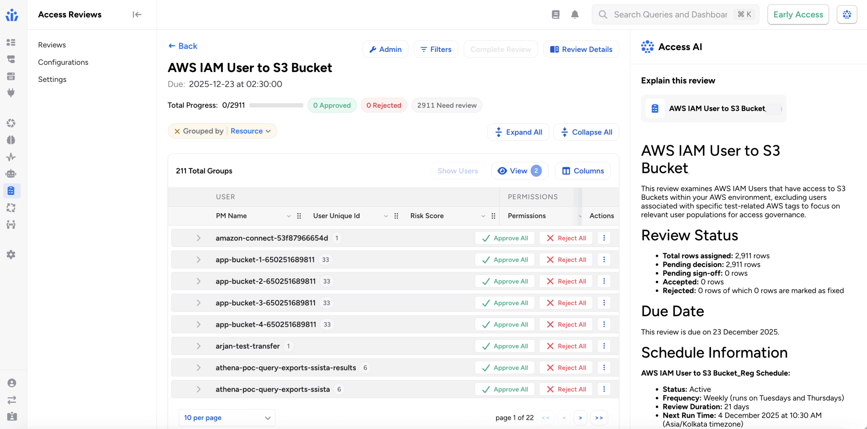Open the documentation book icon in header
The image size is (867, 429).
[x=555, y=15]
